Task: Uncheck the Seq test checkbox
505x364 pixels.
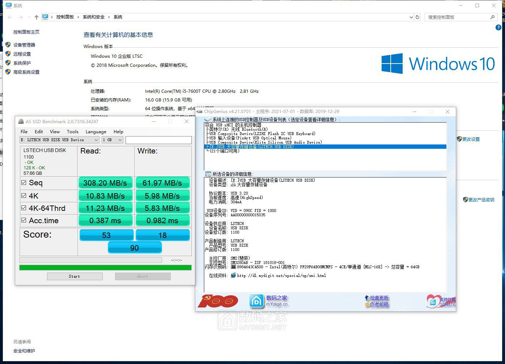Action: tap(24, 183)
